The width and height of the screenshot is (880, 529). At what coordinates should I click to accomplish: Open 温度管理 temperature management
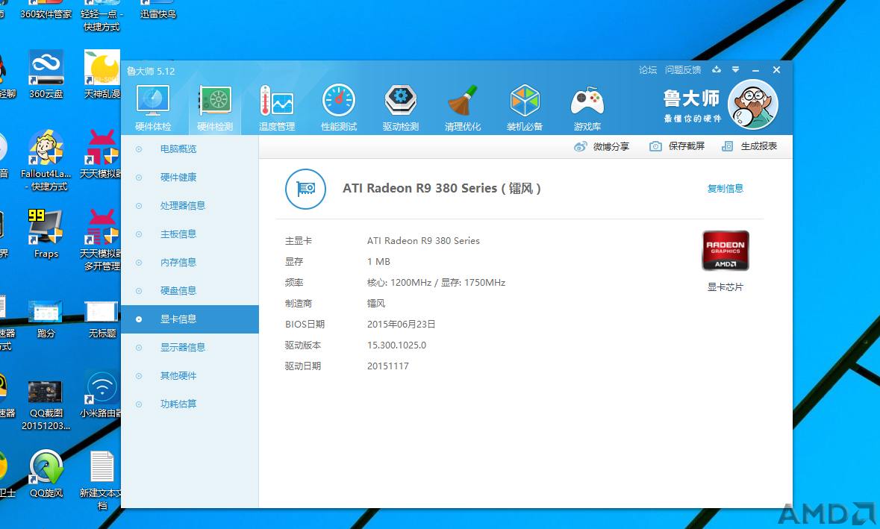277,108
